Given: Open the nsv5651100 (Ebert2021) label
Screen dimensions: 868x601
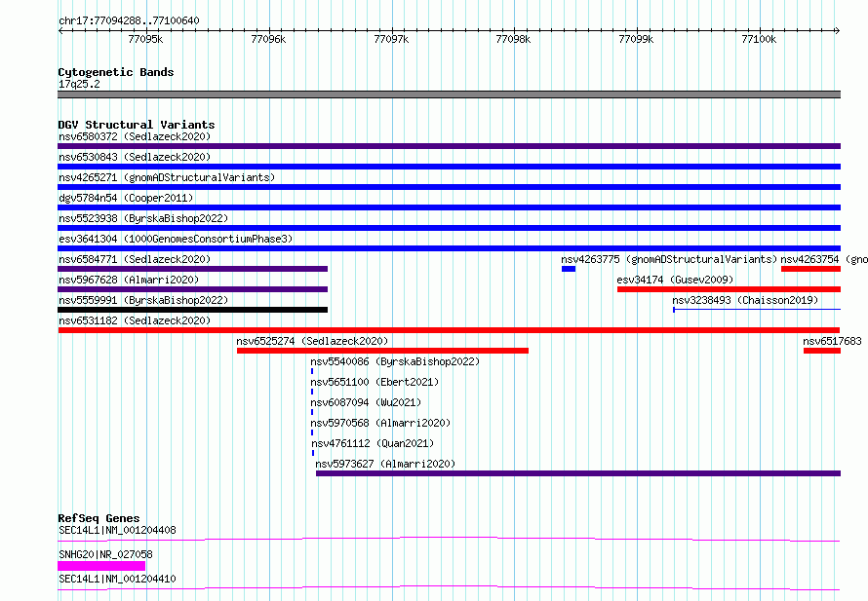Looking at the screenshot, I should [x=375, y=382].
